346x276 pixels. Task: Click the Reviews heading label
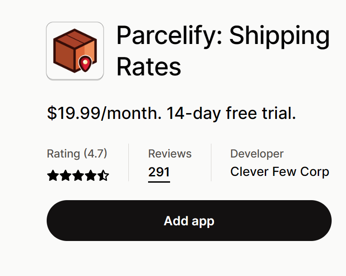170,153
